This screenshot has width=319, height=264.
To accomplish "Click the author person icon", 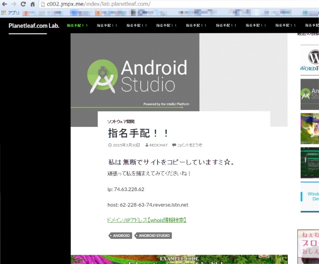I will [147, 145].
